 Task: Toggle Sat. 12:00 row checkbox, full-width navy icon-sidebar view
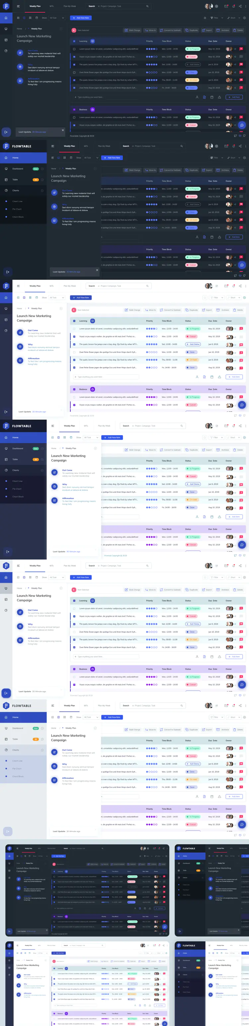74,344
